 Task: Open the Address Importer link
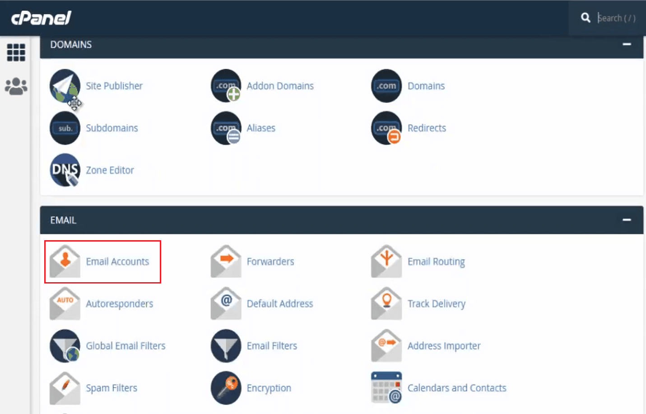click(444, 346)
